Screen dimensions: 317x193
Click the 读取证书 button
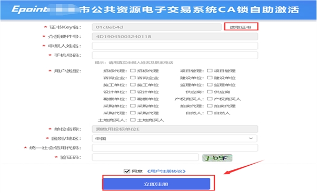(241, 27)
